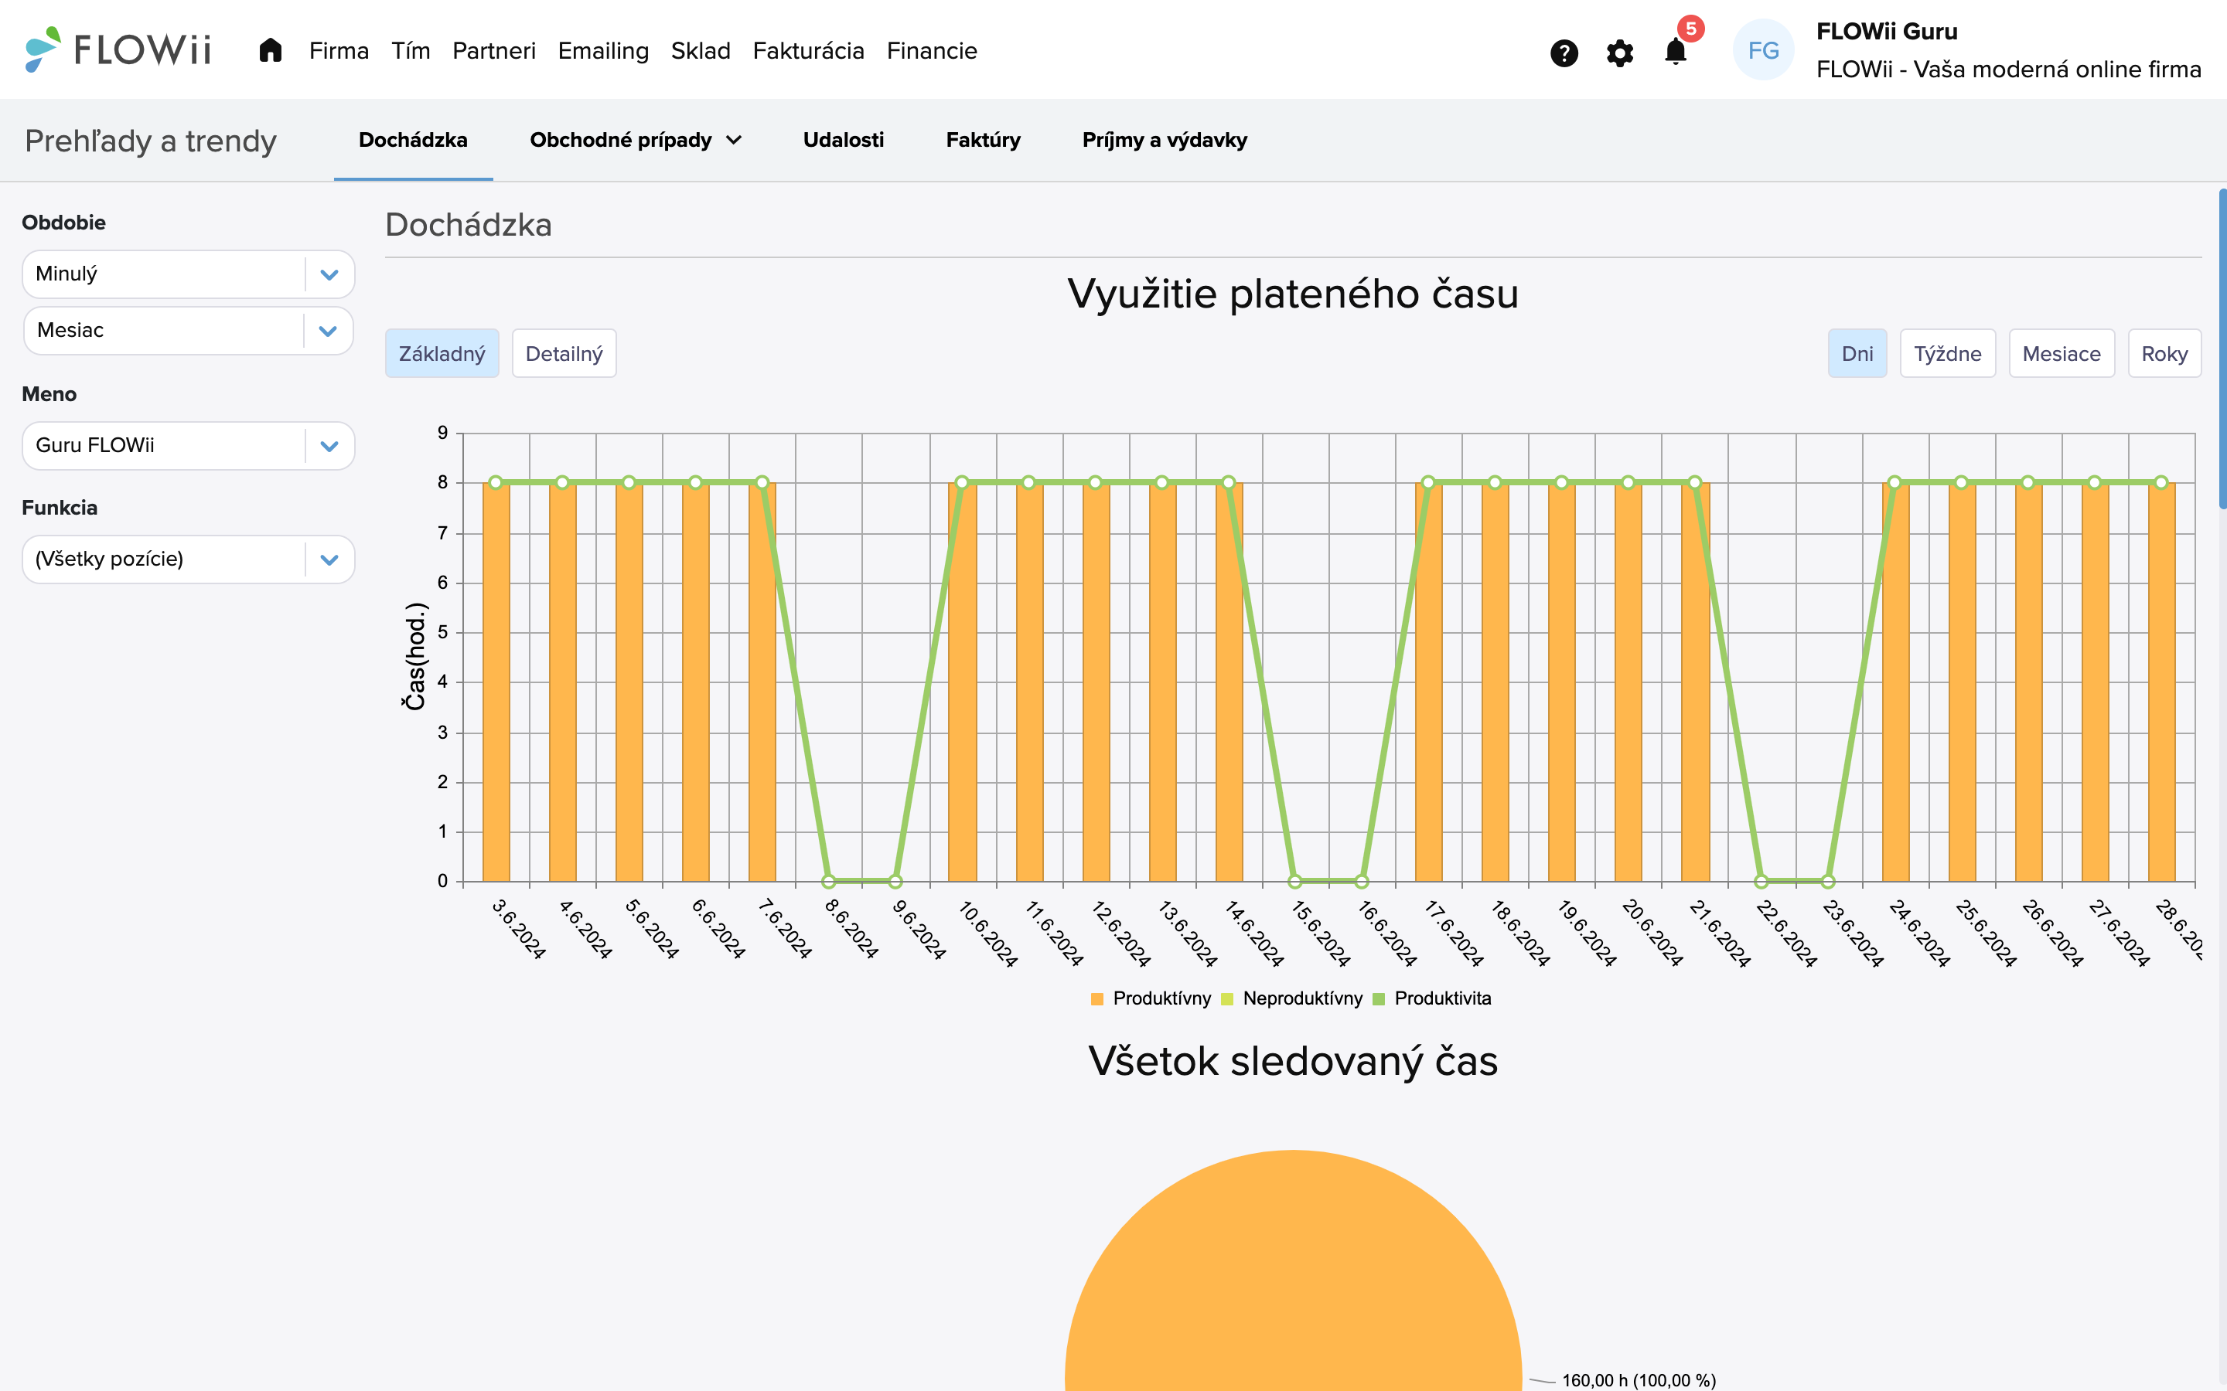This screenshot has width=2227, height=1391.
Task: Open the home page icon
Action: (270, 49)
